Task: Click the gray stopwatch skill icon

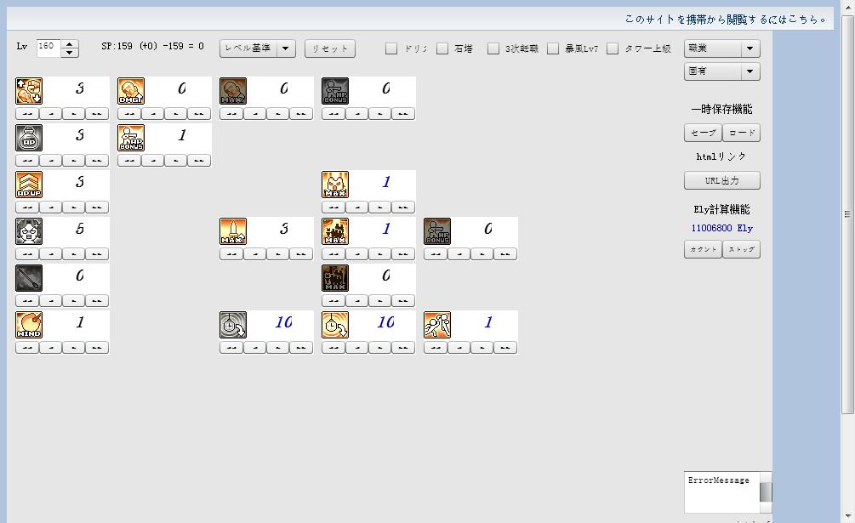Action: (233, 325)
